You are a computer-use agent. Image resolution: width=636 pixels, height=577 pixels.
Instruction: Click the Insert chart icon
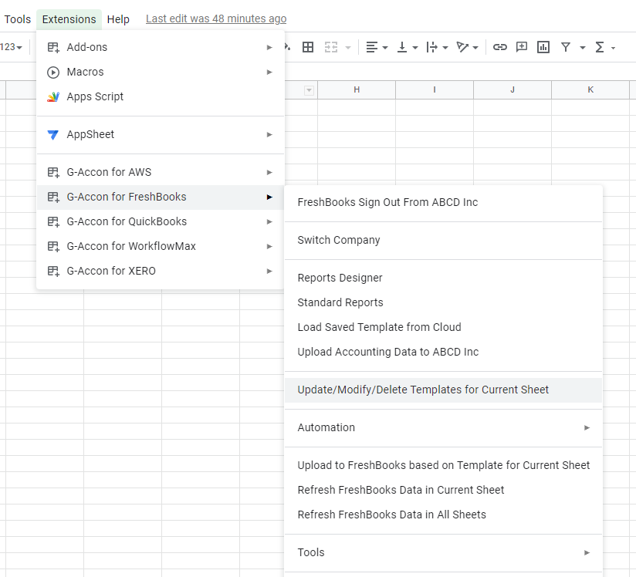click(x=543, y=47)
